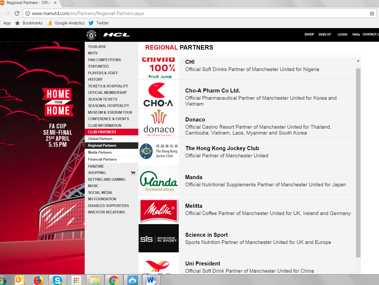Screen dimensions: 379x285
Task: Open BETTING AND GAMING in the sidebar
Action: click(107, 179)
